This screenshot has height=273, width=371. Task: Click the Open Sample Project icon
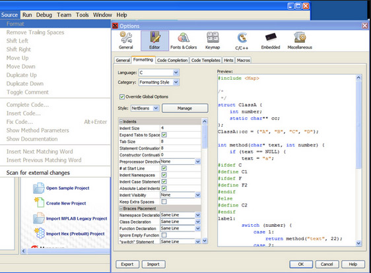click(x=38, y=188)
